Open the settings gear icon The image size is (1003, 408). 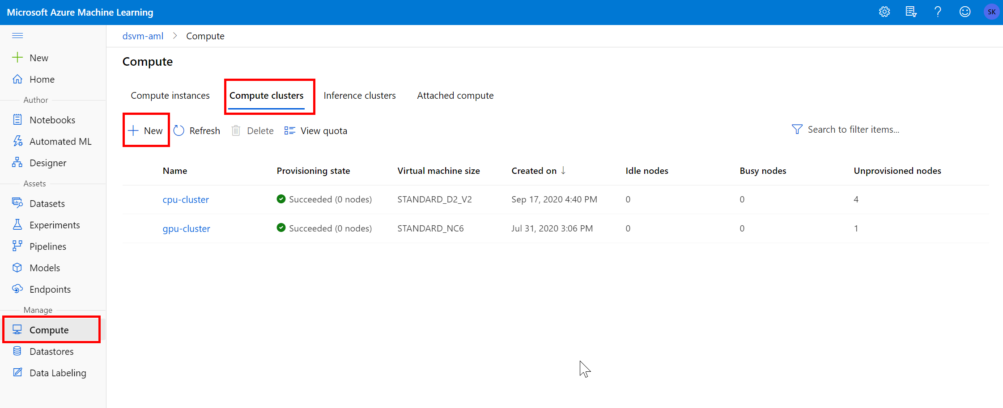click(884, 12)
